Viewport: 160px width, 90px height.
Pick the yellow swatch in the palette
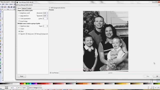(25, 84)
